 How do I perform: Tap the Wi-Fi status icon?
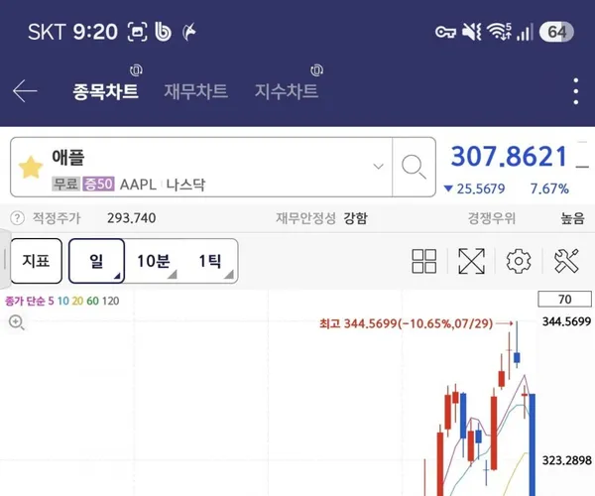coord(499,32)
